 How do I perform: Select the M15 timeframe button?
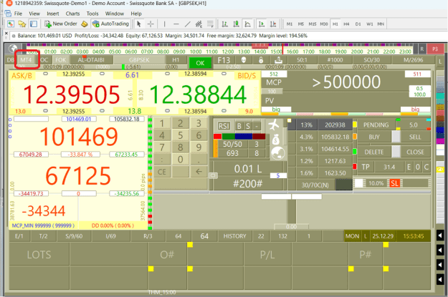pos(313,24)
